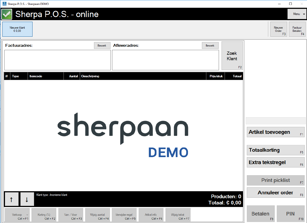
Task: Click the 'Producten: 0' label
Action: click(226, 196)
